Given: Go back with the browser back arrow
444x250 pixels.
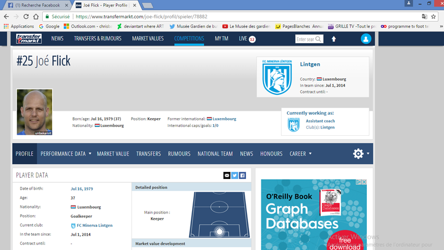Looking at the screenshot, I should coord(6,17).
